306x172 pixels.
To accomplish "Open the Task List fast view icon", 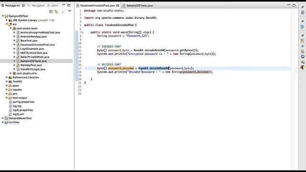I will [x=303, y=12].
